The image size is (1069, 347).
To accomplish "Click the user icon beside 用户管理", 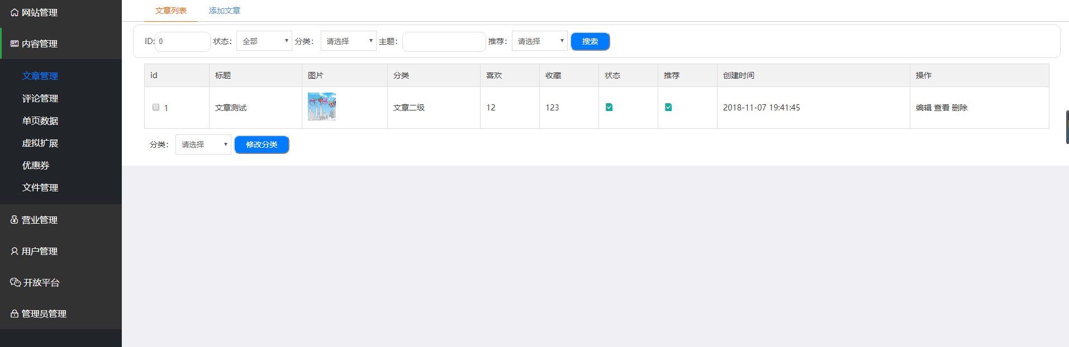I will point(15,251).
